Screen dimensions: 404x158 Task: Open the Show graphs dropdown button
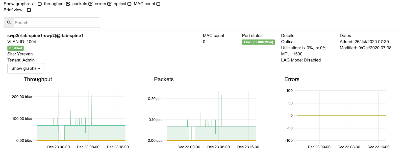(26, 68)
